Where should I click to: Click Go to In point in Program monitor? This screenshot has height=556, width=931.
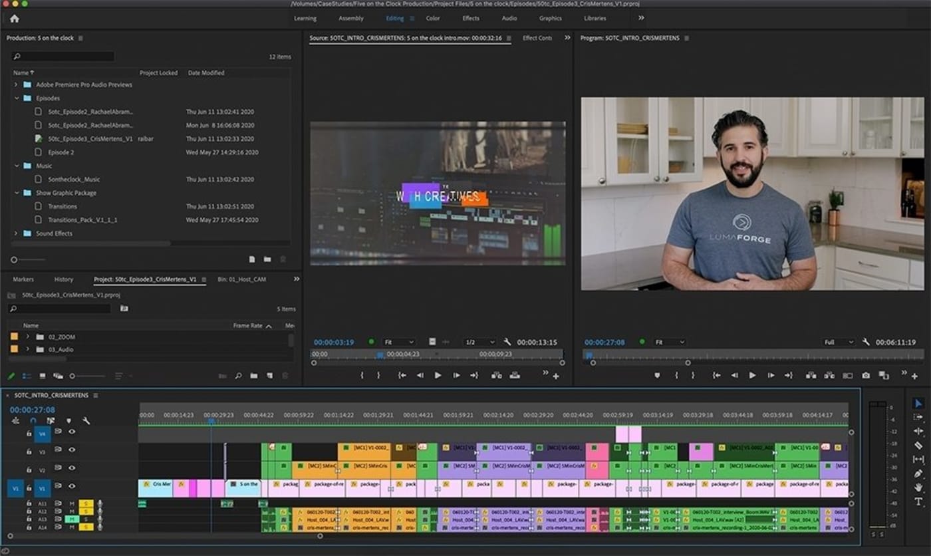tap(717, 375)
